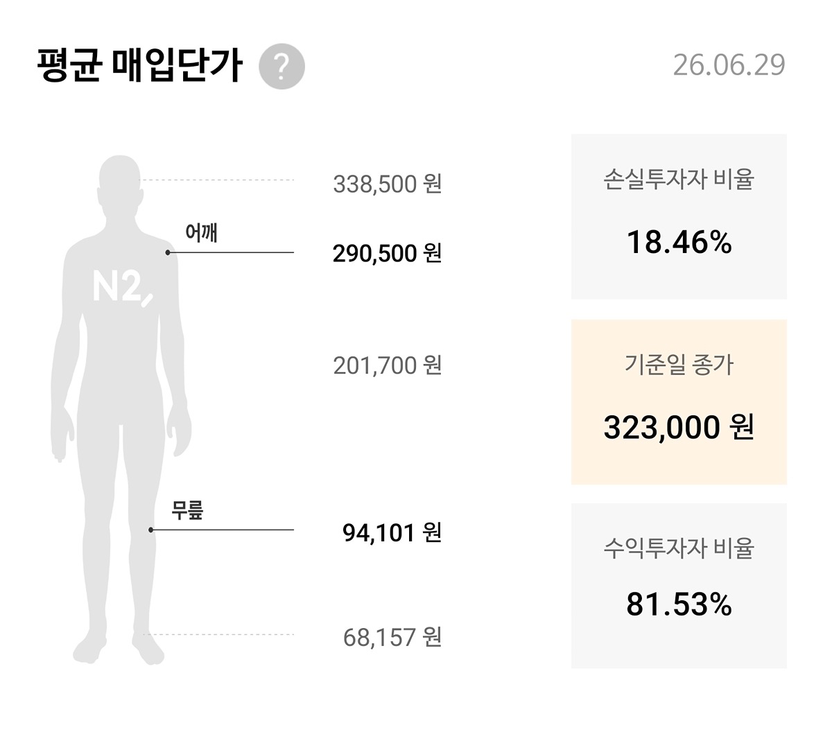
Task: Open the 손실투자자 비율 card
Action: click(x=679, y=216)
